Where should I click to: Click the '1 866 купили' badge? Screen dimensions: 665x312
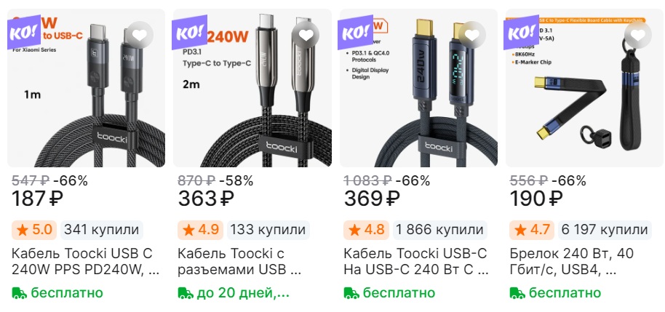coord(439,230)
